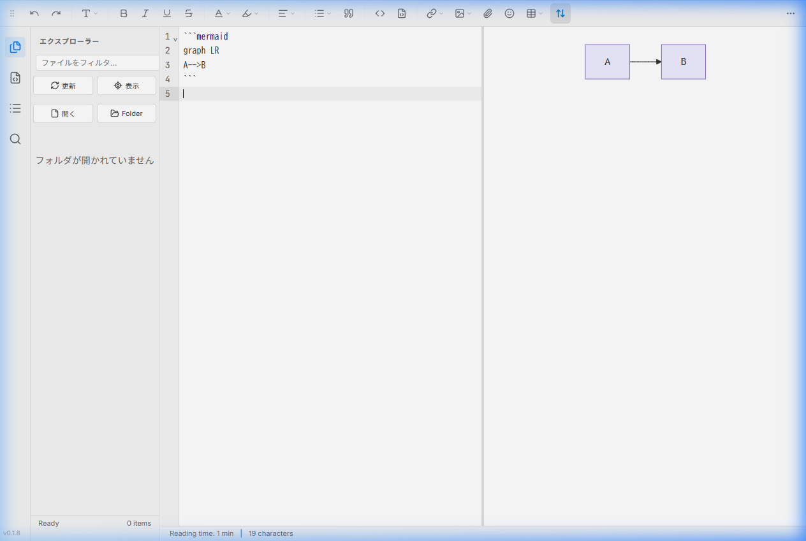The image size is (806, 541).
Task: Apply underline formatting
Action: 167,13
